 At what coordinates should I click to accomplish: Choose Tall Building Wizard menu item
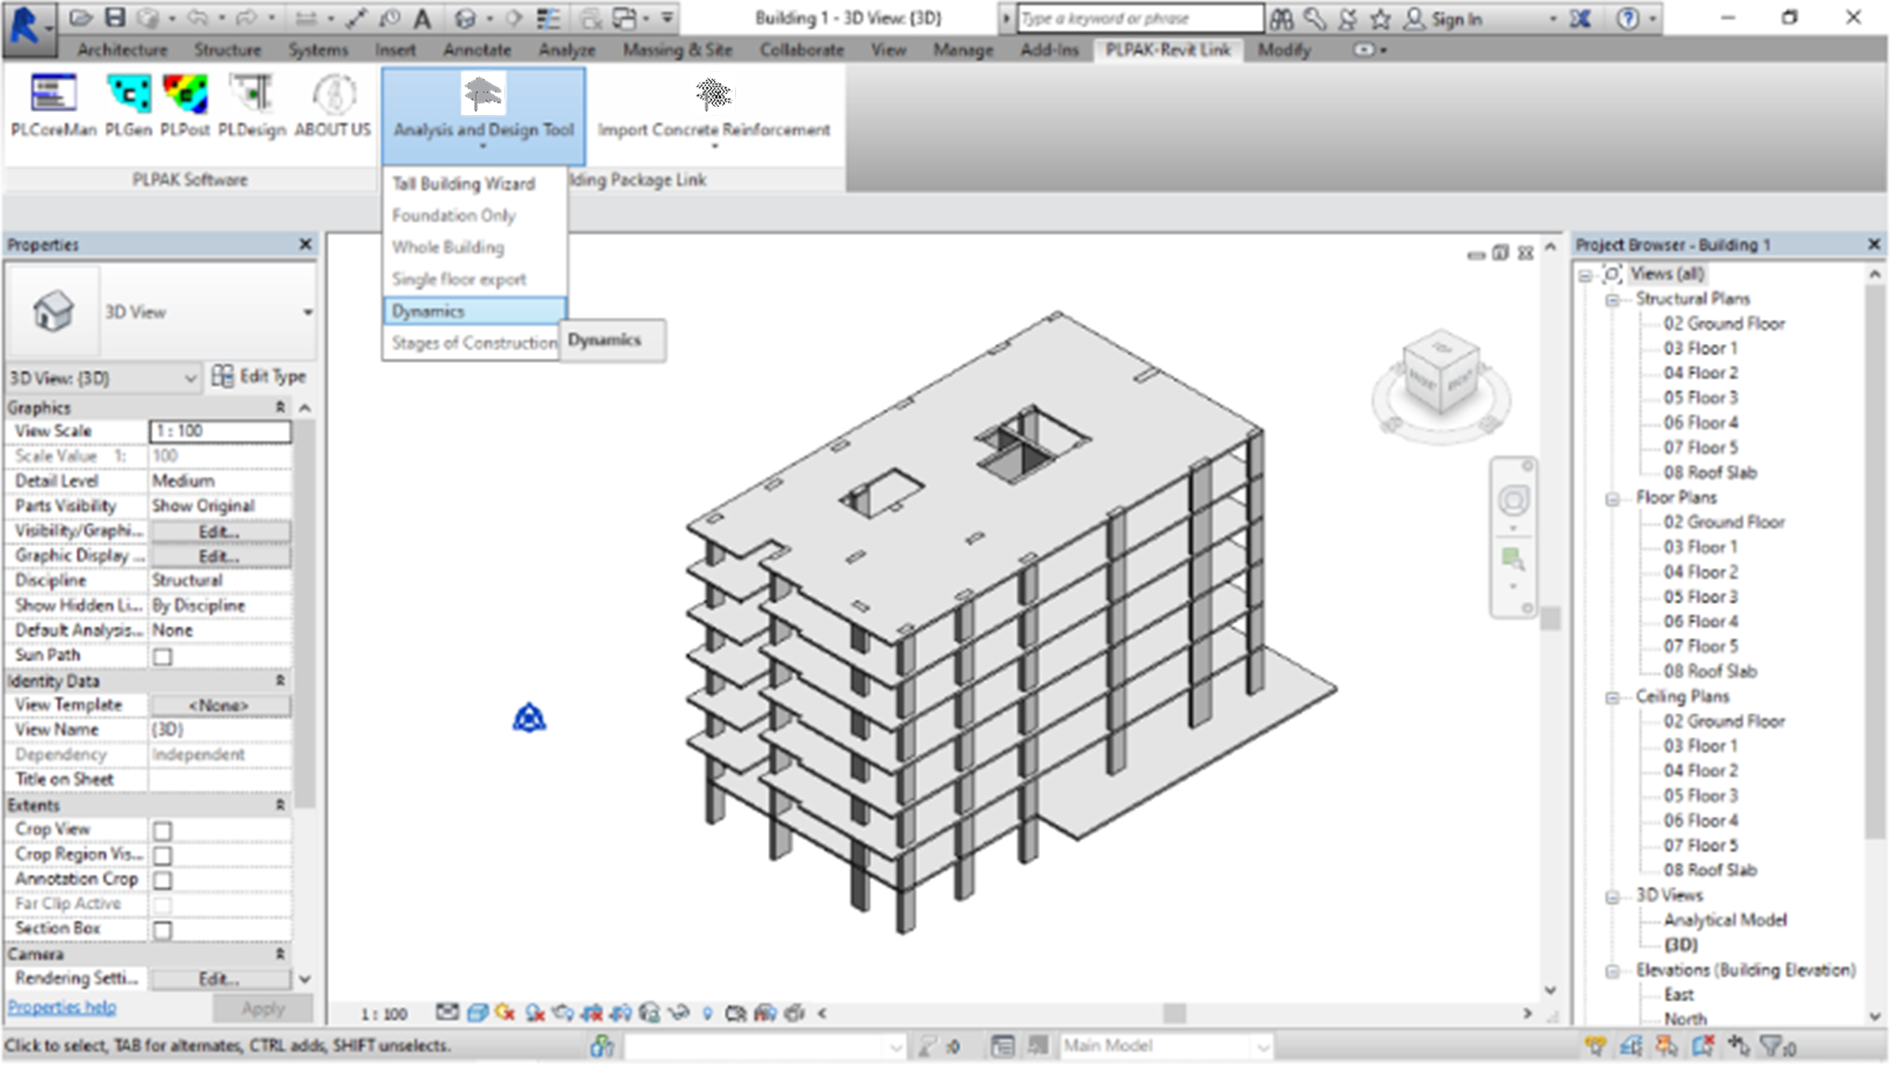pyautogui.click(x=475, y=184)
